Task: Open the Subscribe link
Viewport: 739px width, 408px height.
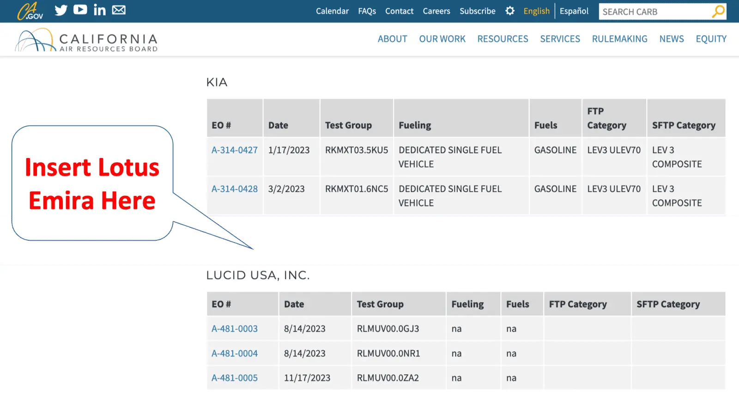Action: click(477, 11)
